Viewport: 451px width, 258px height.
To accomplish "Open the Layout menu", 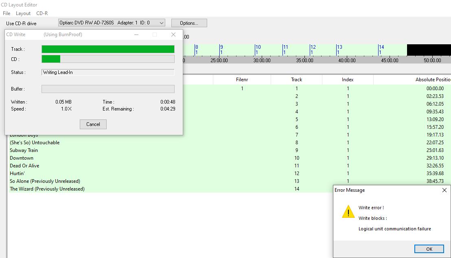I will coord(23,13).
